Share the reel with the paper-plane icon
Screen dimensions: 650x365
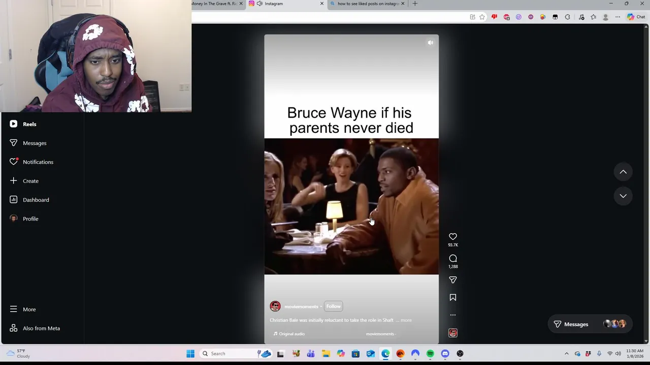point(453,280)
